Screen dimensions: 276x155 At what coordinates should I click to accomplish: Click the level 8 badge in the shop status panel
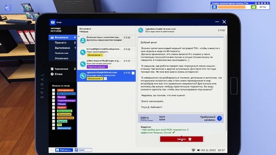[214, 7]
